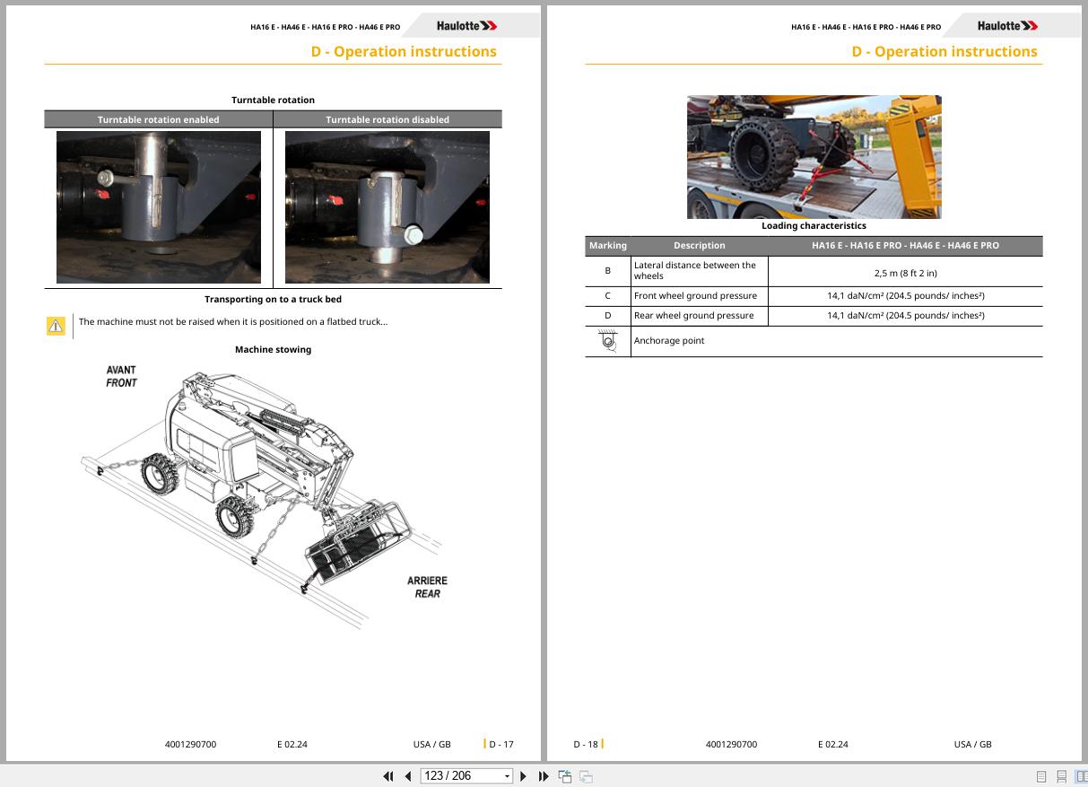Select the two-page facing view
The width and height of the screenshot is (1088, 787).
tap(1081, 776)
